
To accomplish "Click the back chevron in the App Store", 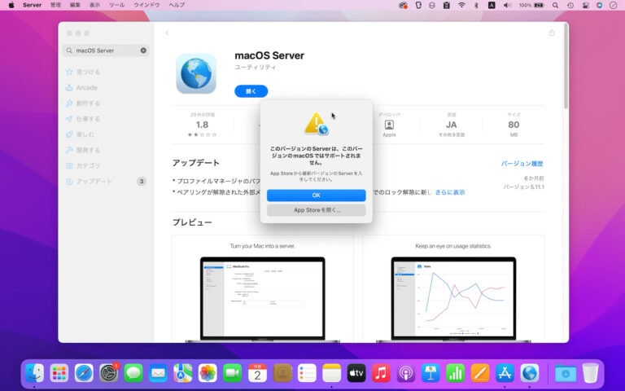I will pos(167,33).
